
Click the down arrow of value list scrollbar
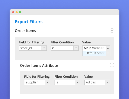click(108, 53)
